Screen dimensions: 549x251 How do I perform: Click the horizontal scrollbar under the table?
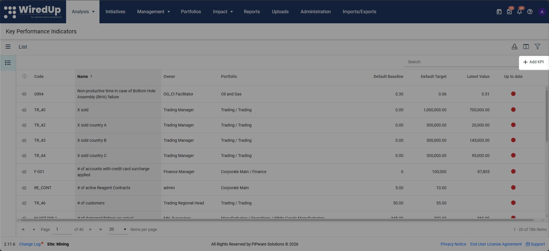[277, 220]
